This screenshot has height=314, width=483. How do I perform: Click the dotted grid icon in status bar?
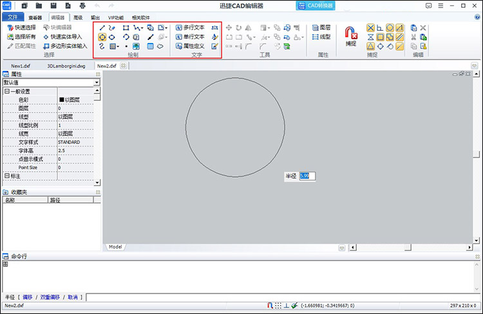(278, 306)
